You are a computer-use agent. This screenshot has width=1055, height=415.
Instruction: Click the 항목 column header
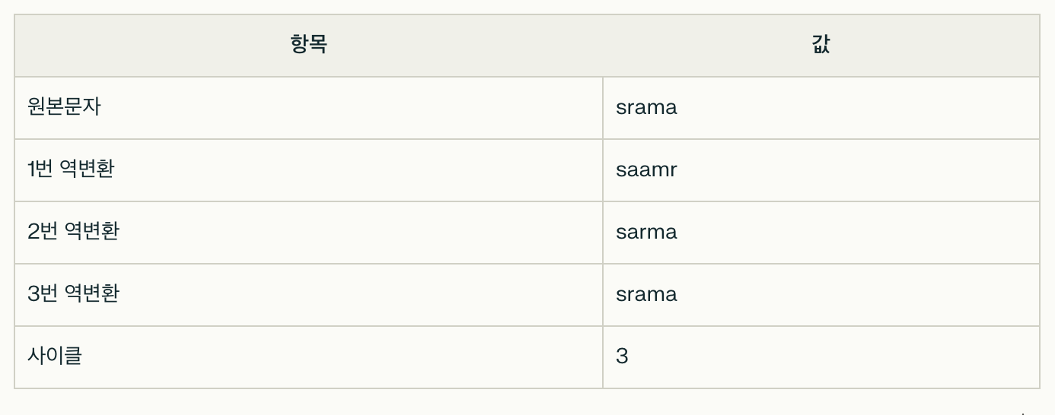click(x=308, y=45)
